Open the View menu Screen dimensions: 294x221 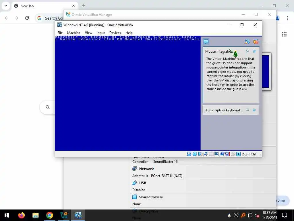pos(88,33)
